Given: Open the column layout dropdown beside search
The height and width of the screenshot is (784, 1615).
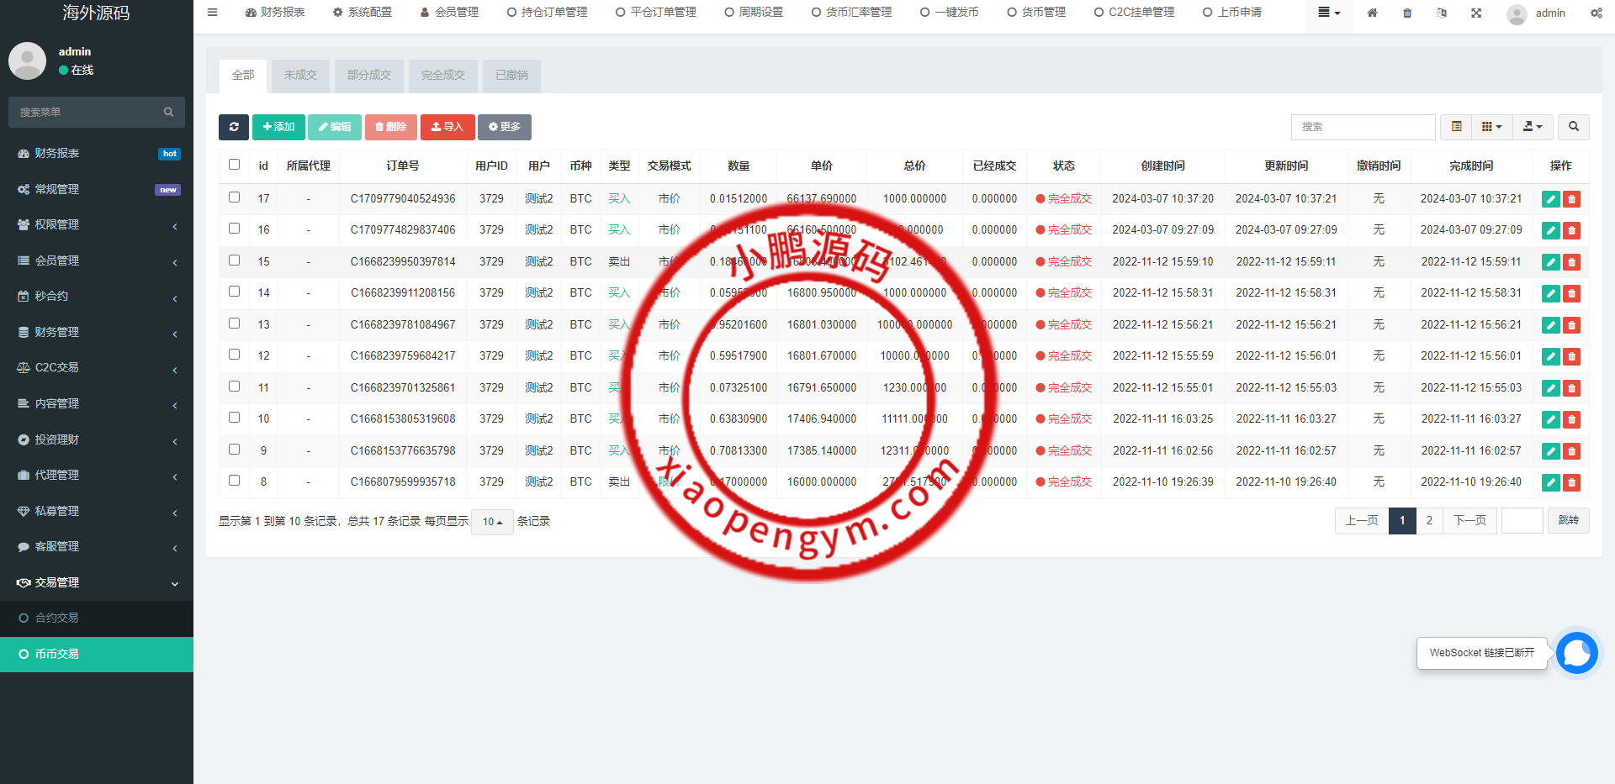Looking at the screenshot, I should coord(1491,127).
